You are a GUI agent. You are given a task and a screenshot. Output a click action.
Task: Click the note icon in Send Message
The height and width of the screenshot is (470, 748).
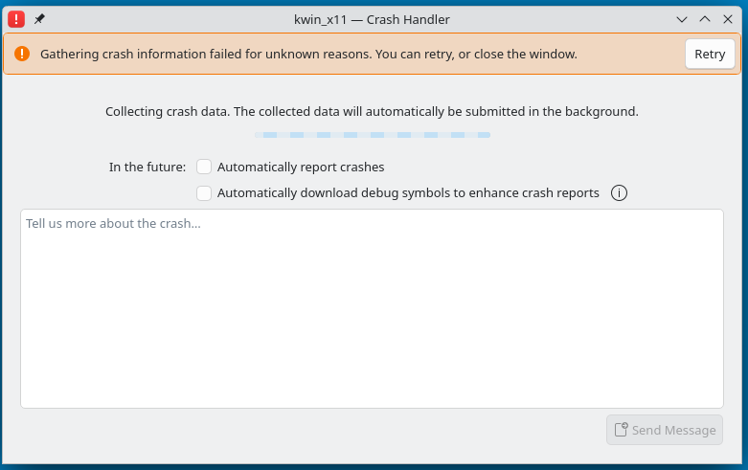(622, 430)
